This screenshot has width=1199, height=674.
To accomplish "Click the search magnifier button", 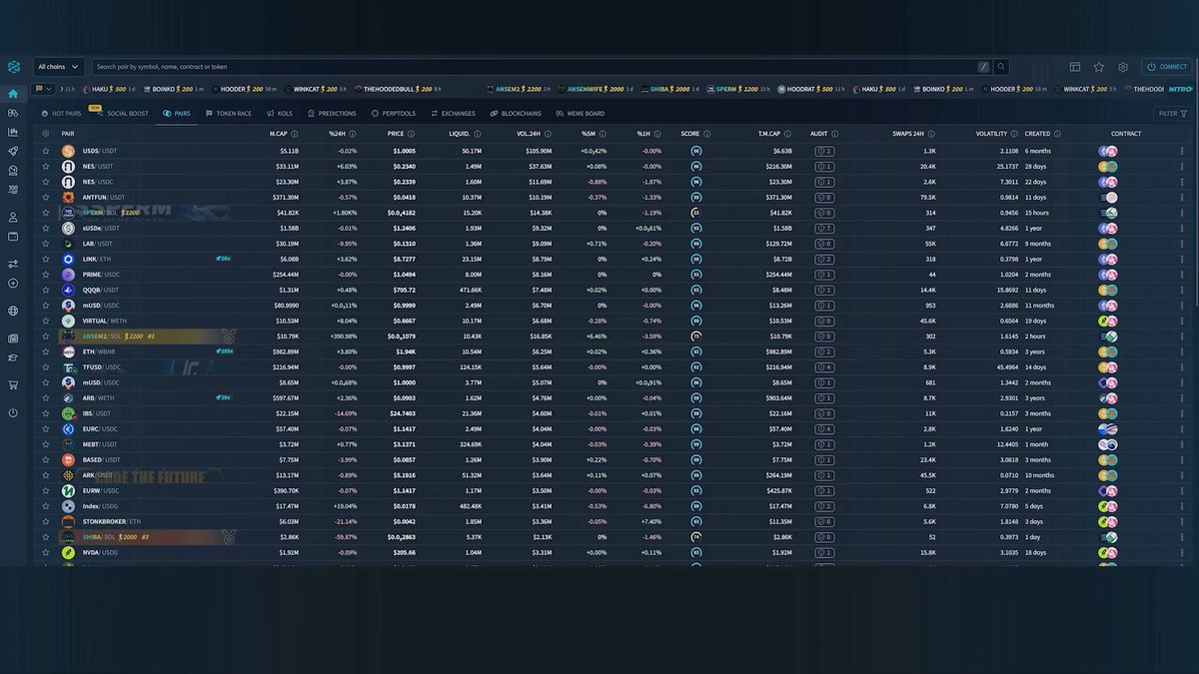I will pyautogui.click(x=1001, y=67).
